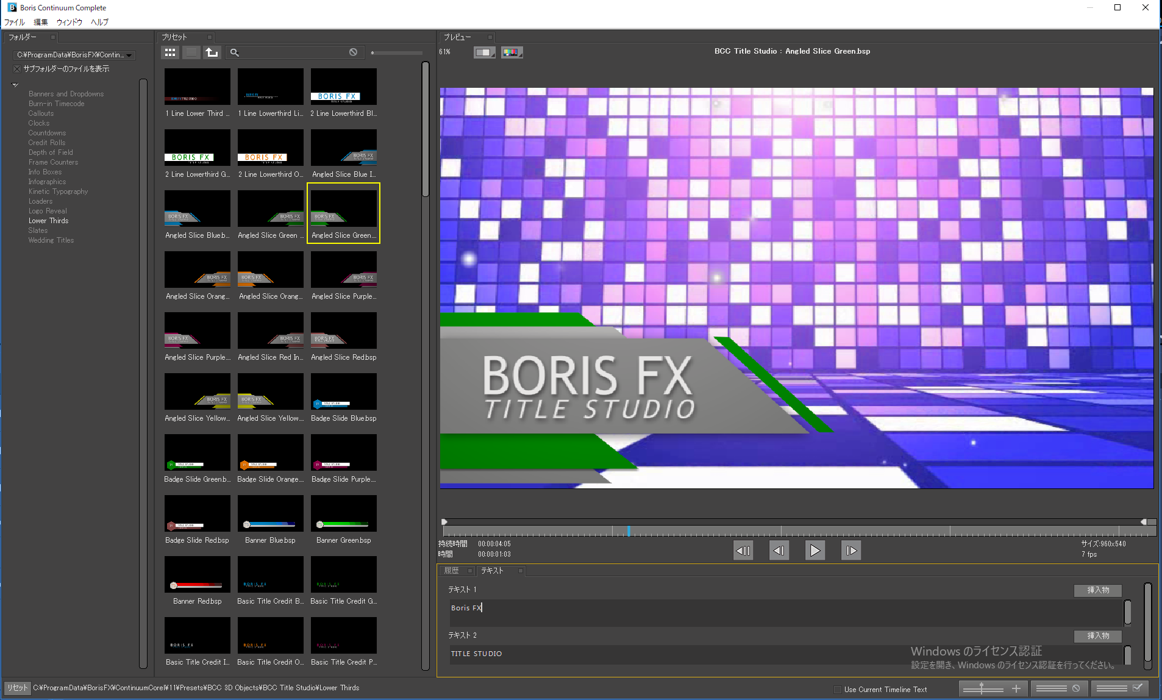Toggle the フォルダー panel dock button
1162x700 pixels.
53,37
